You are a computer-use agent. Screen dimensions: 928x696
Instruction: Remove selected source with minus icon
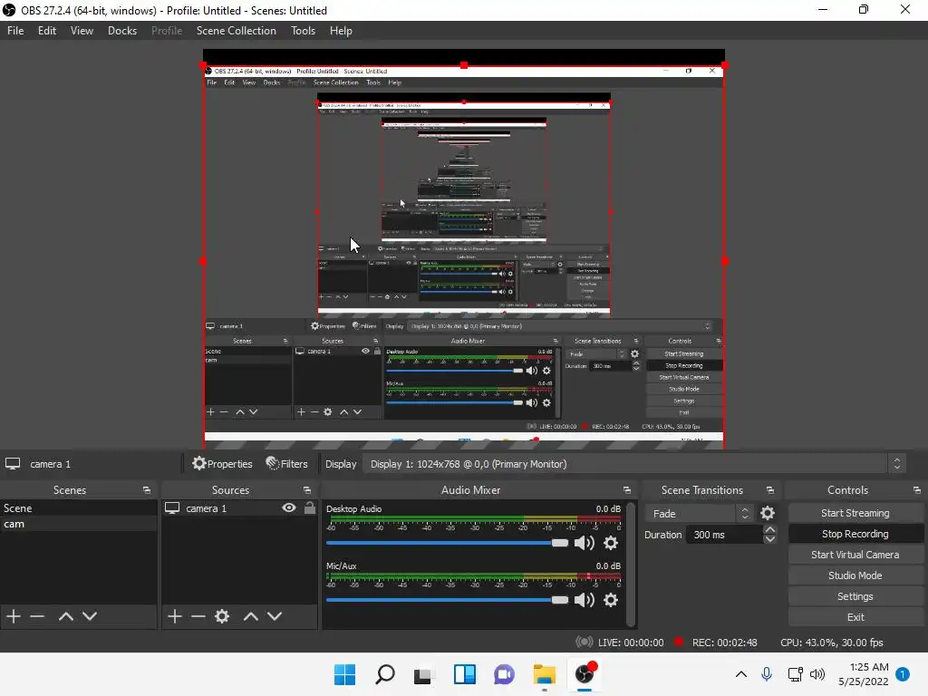198,616
